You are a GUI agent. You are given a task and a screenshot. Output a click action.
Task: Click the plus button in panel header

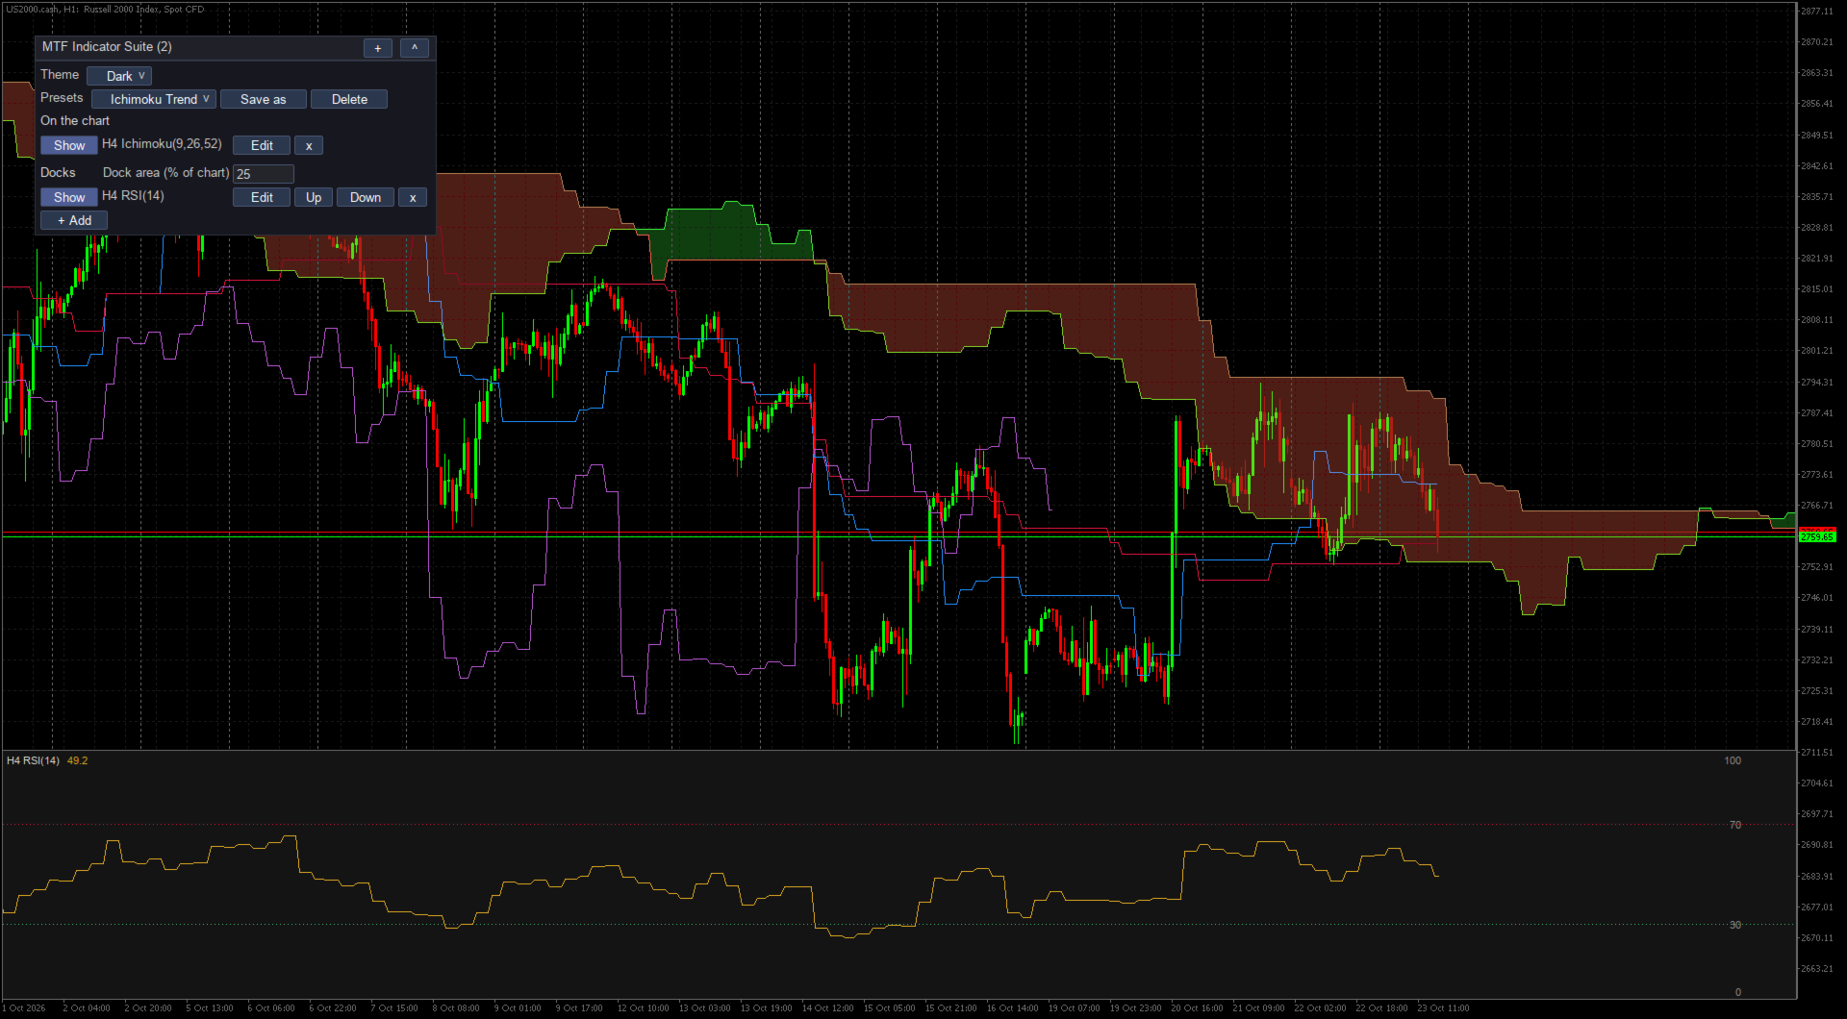(x=377, y=48)
